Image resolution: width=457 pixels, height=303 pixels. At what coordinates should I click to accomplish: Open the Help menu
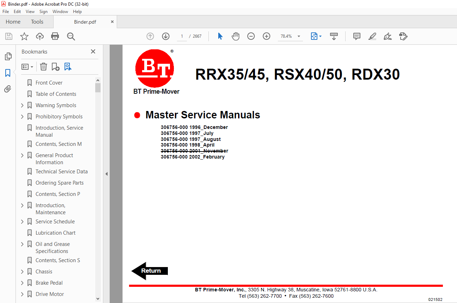point(77,12)
